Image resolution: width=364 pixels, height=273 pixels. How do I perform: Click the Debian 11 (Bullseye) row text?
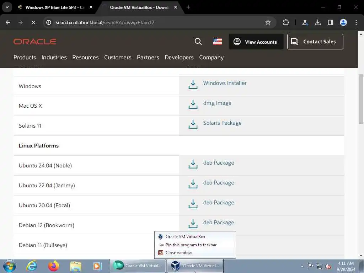43,245
